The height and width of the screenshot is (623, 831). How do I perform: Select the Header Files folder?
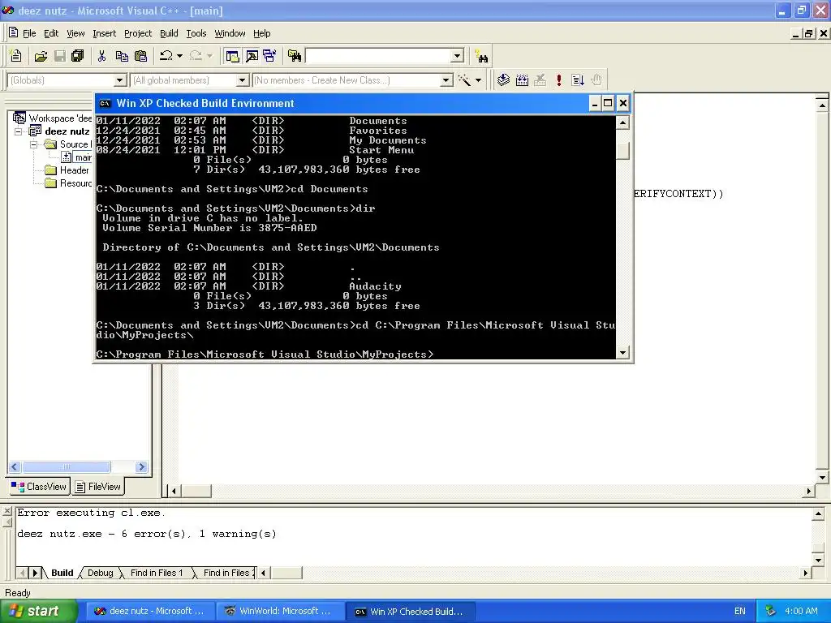(74, 170)
